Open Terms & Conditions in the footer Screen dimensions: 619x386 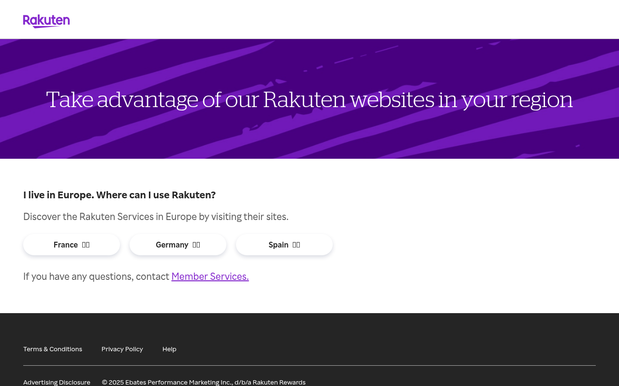tap(53, 349)
